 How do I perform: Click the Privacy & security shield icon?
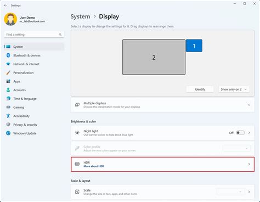click(x=8, y=125)
